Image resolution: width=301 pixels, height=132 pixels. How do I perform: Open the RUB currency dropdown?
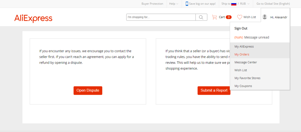[245, 4]
